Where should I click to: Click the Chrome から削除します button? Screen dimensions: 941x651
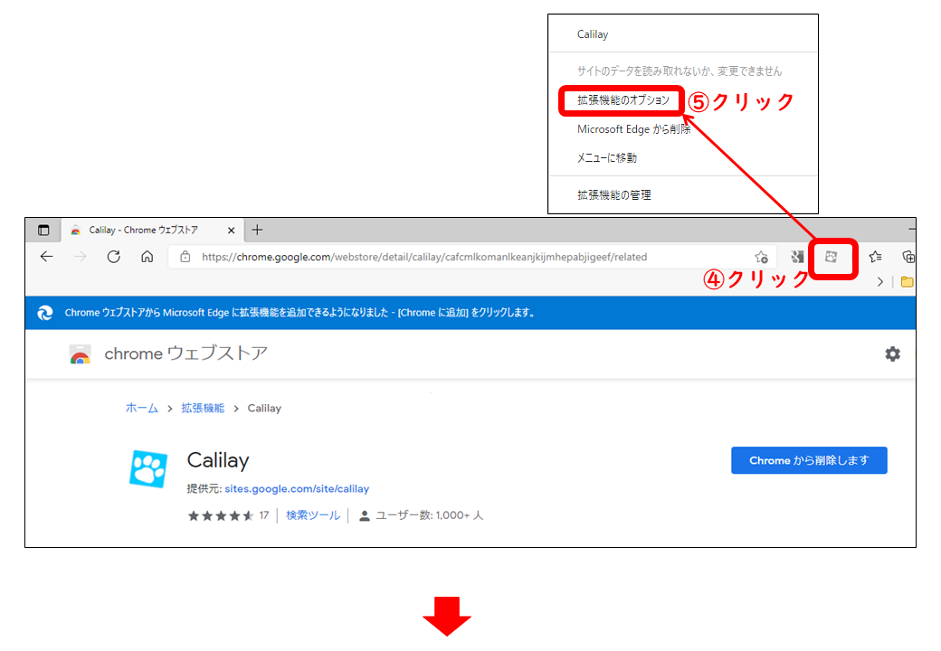(809, 460)
